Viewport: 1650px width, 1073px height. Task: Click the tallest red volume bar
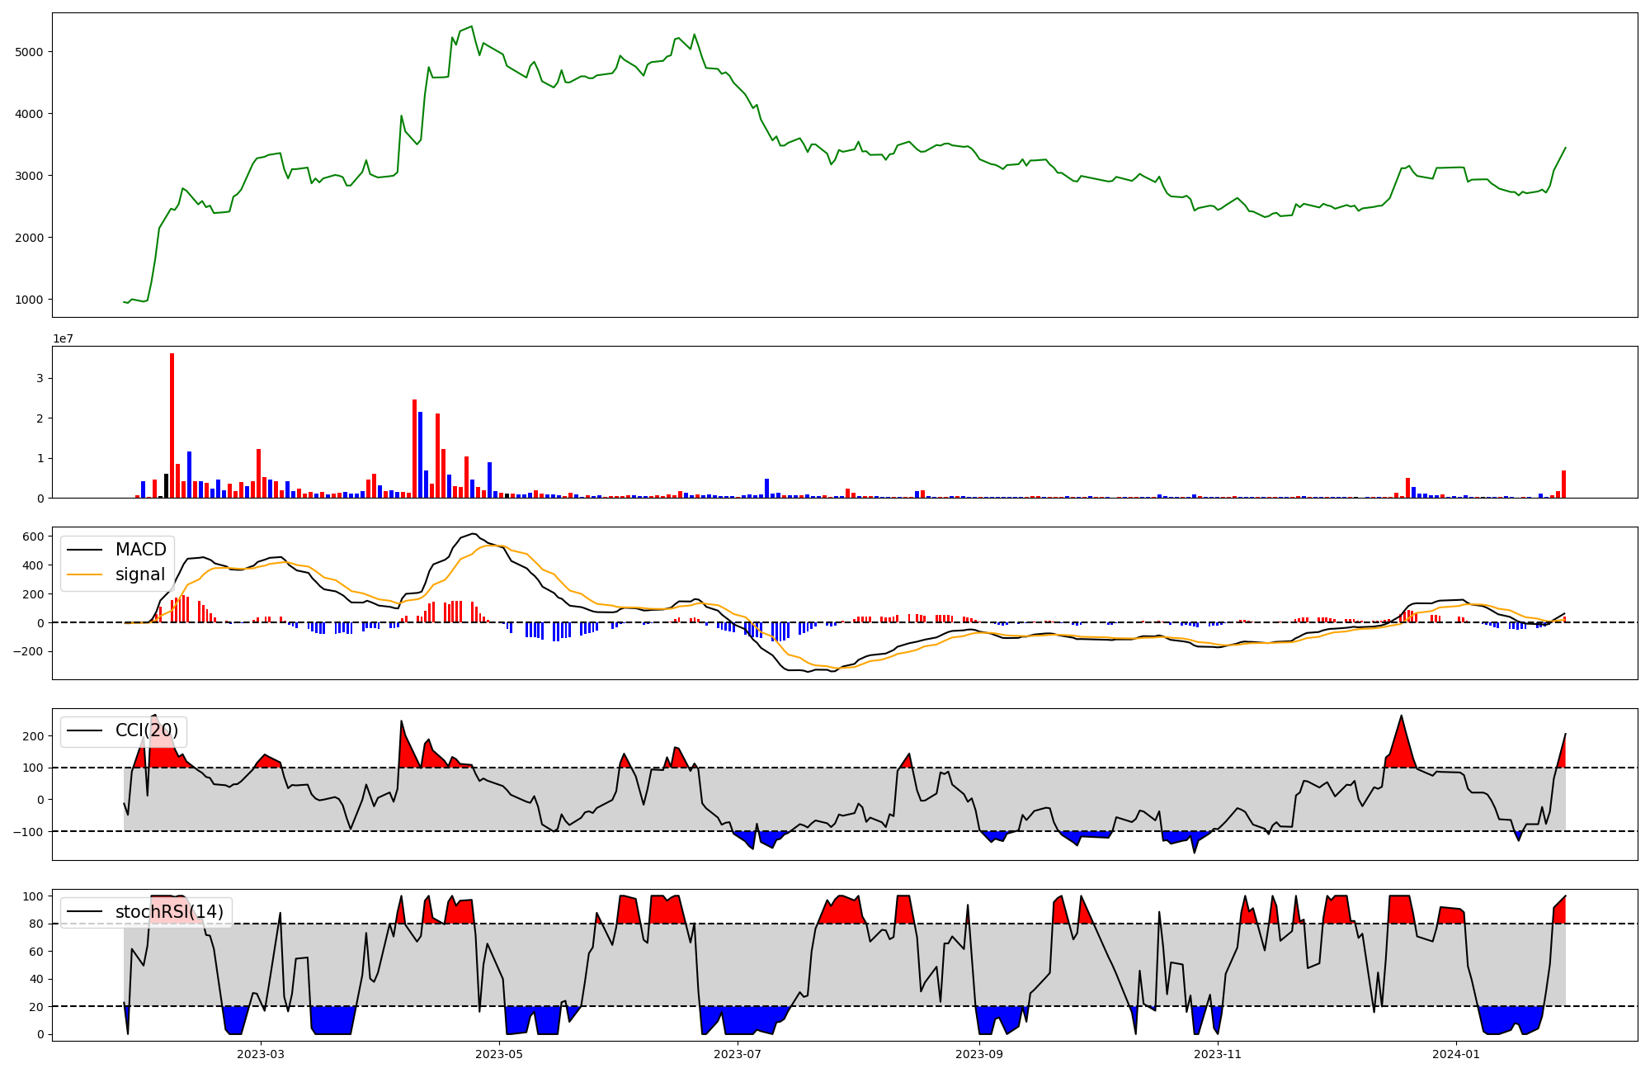172,425
